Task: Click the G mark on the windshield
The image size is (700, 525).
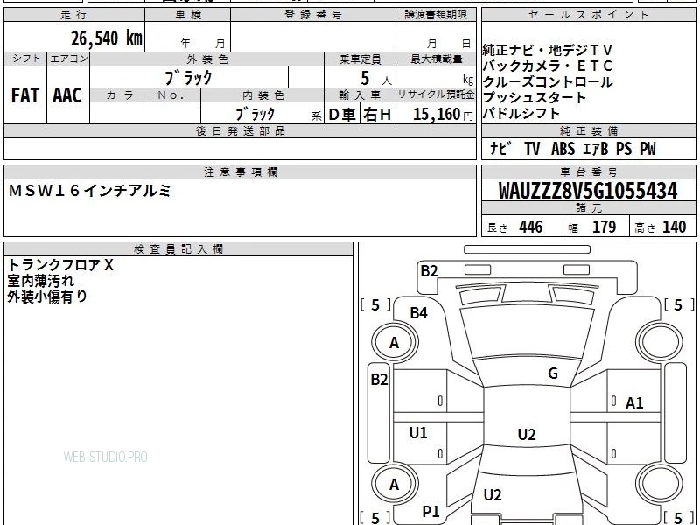Action: [x=553, y=374]
